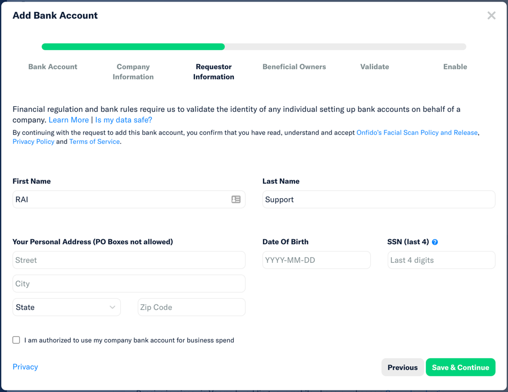Click the Privacy Policy link
Viewport: 508px width, 392px height.
[x=33, y=142]
